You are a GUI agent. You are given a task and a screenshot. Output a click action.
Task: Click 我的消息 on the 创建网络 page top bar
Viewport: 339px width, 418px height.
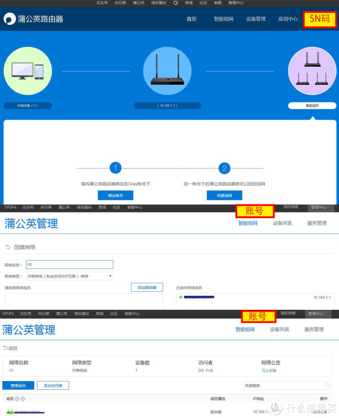pyautogui.click(x=290, y=207)
